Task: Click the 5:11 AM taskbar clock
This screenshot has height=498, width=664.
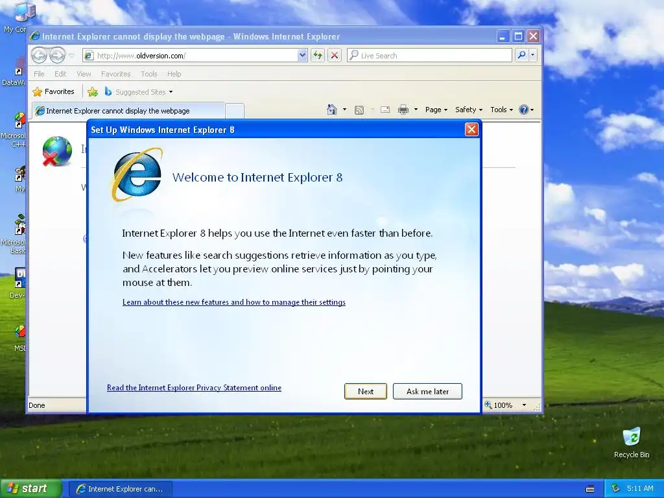Action: 640,488
